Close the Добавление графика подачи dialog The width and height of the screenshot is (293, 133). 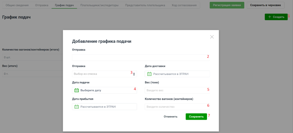pyautogui.click(x=212, y=37)
